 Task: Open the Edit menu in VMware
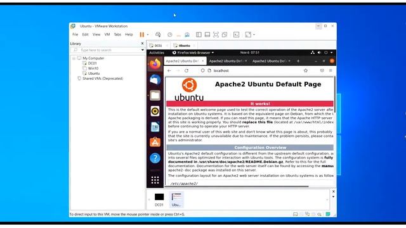coord(85,34)
